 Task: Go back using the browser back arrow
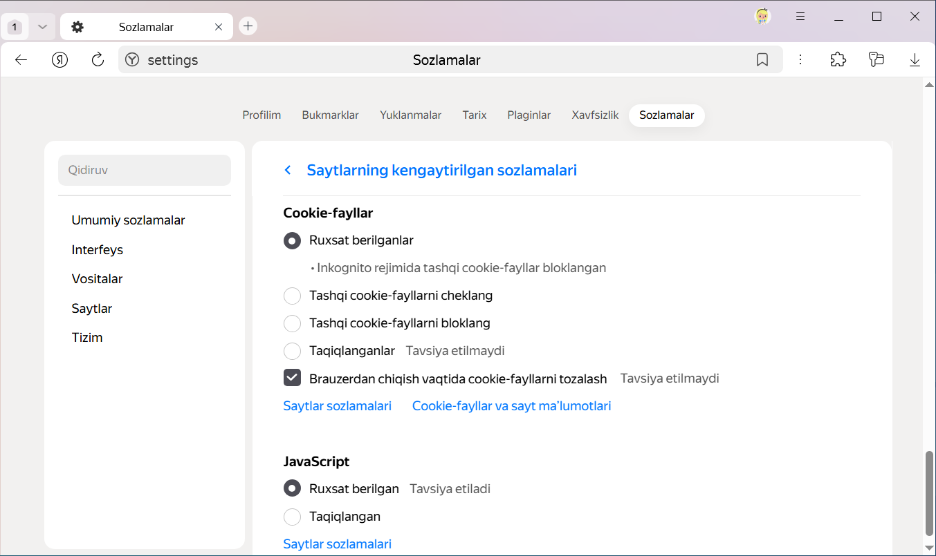click(x=21, y=60)
